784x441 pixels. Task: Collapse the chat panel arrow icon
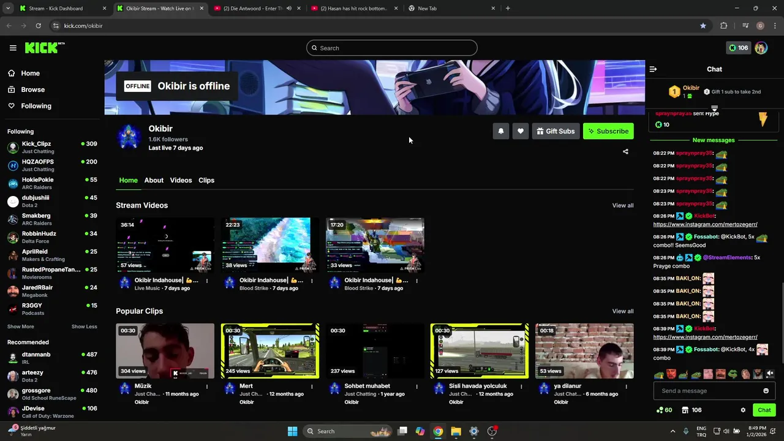pyautogui.click(x=653, y=69)
